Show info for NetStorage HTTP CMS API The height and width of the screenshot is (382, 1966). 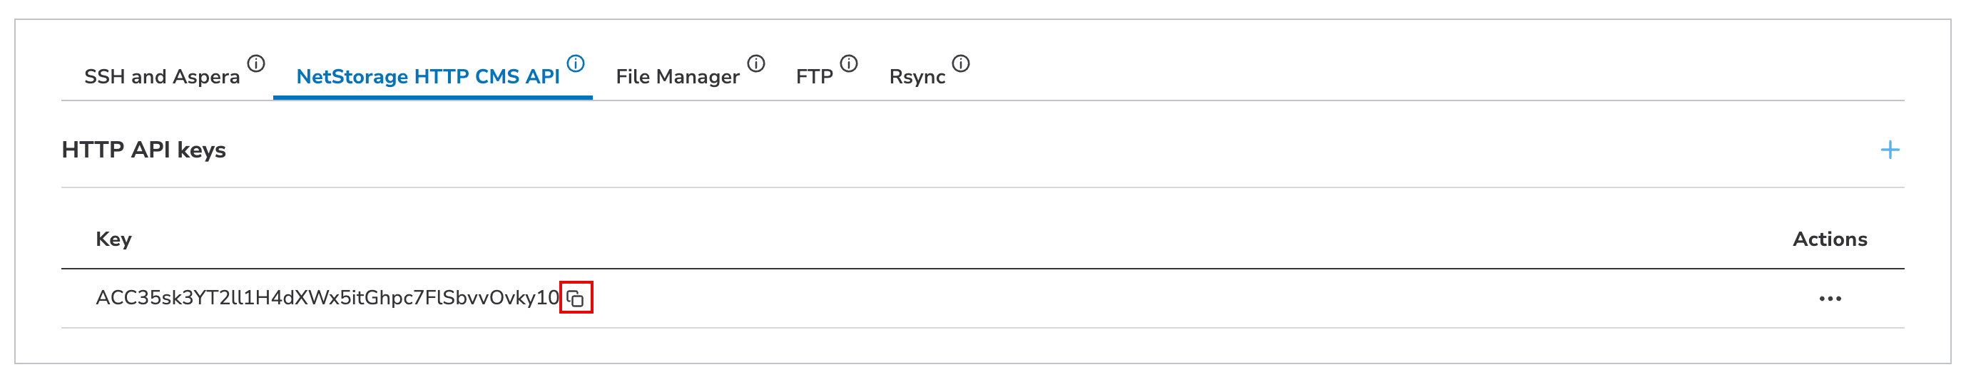tap(576, 64)
